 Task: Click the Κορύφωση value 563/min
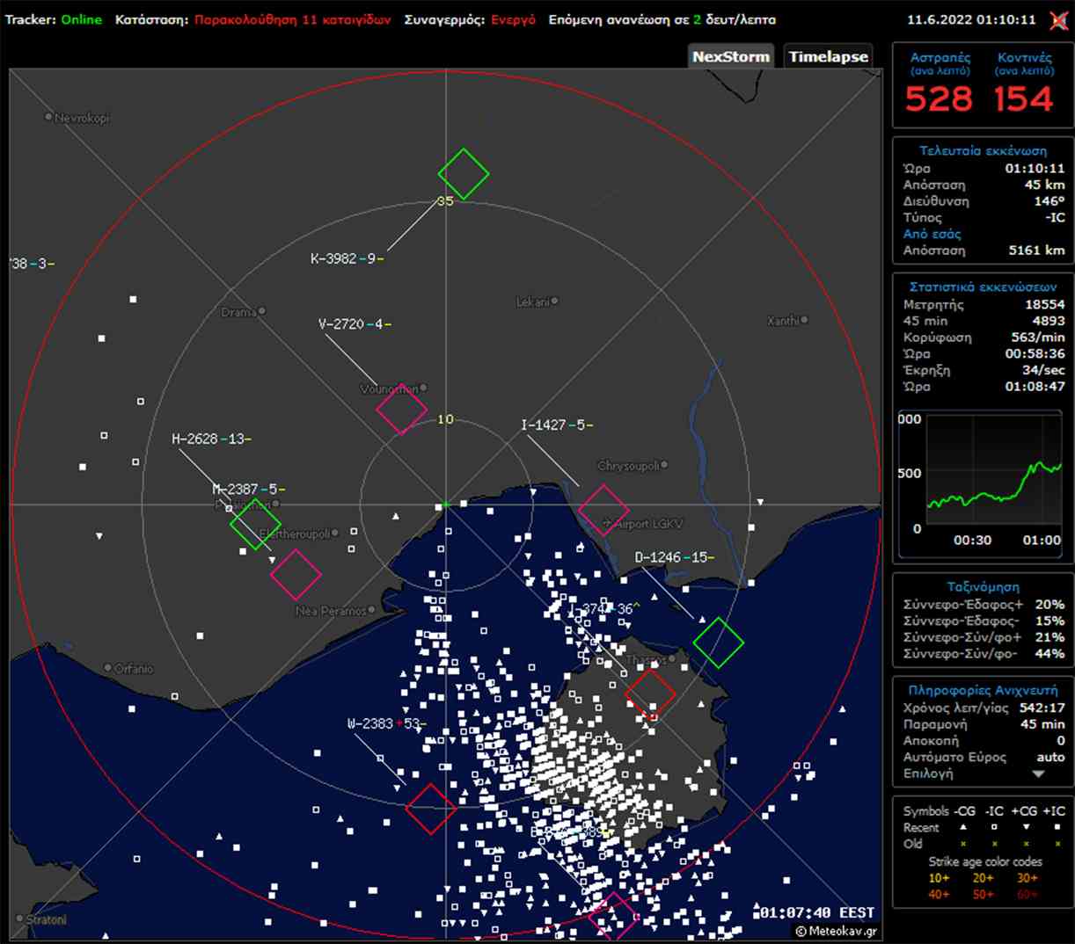coord(1038,338)
